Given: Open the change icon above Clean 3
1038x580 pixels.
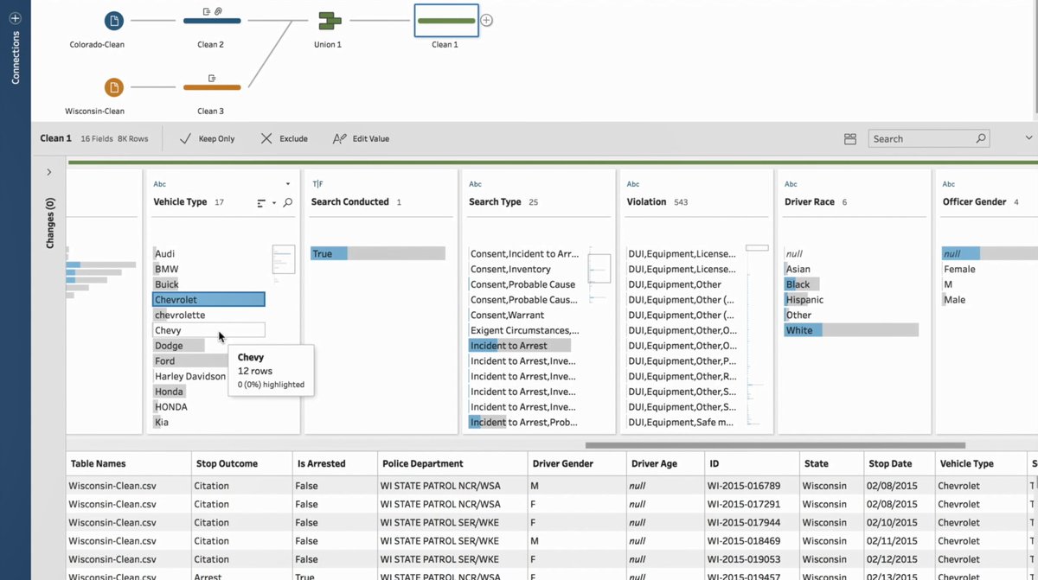Looking at the screenshot, I should 211,78.
